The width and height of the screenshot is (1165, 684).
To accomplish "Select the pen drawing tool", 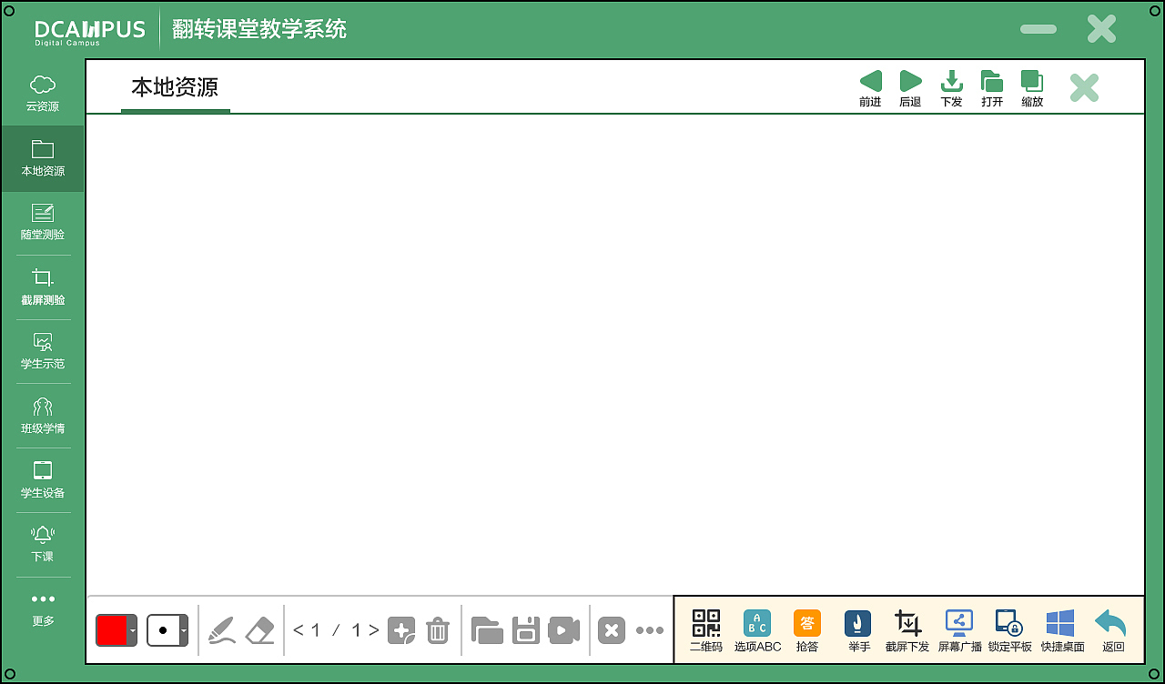I will pos(221,629).
